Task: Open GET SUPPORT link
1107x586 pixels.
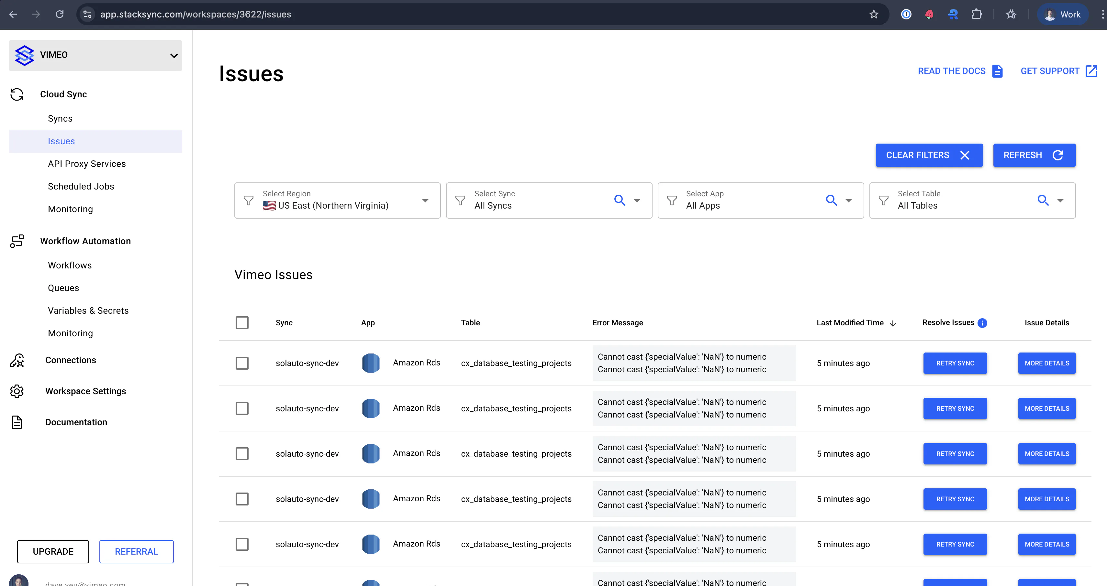Action: 1058,71
